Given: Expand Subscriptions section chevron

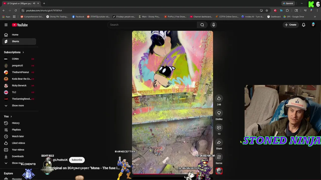Looking at the screenshot, I should click(x=23, y=52).
